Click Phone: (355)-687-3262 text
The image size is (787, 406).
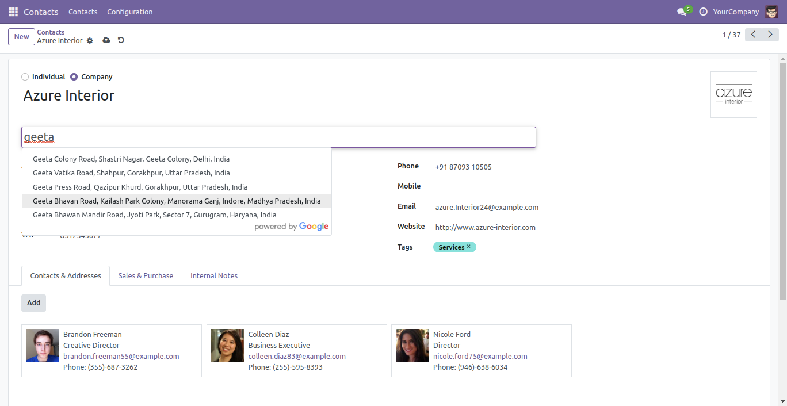point(100,367)
